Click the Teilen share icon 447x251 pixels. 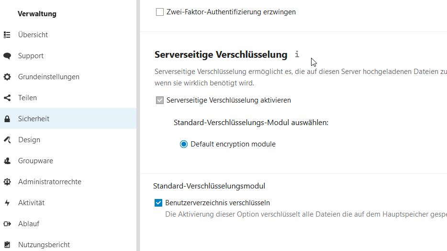pyautogui.click(x=7, y=98)
